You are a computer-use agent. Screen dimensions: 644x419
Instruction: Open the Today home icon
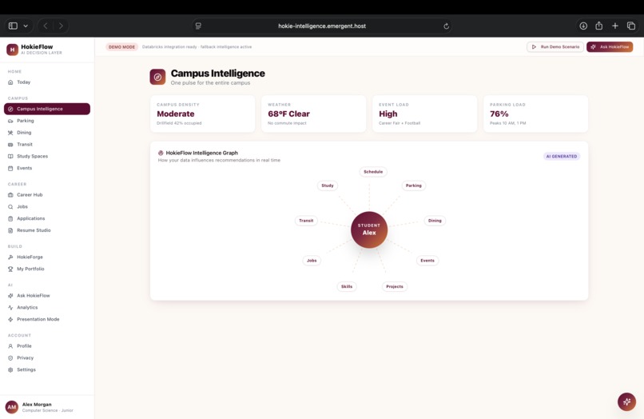[10, 82]
